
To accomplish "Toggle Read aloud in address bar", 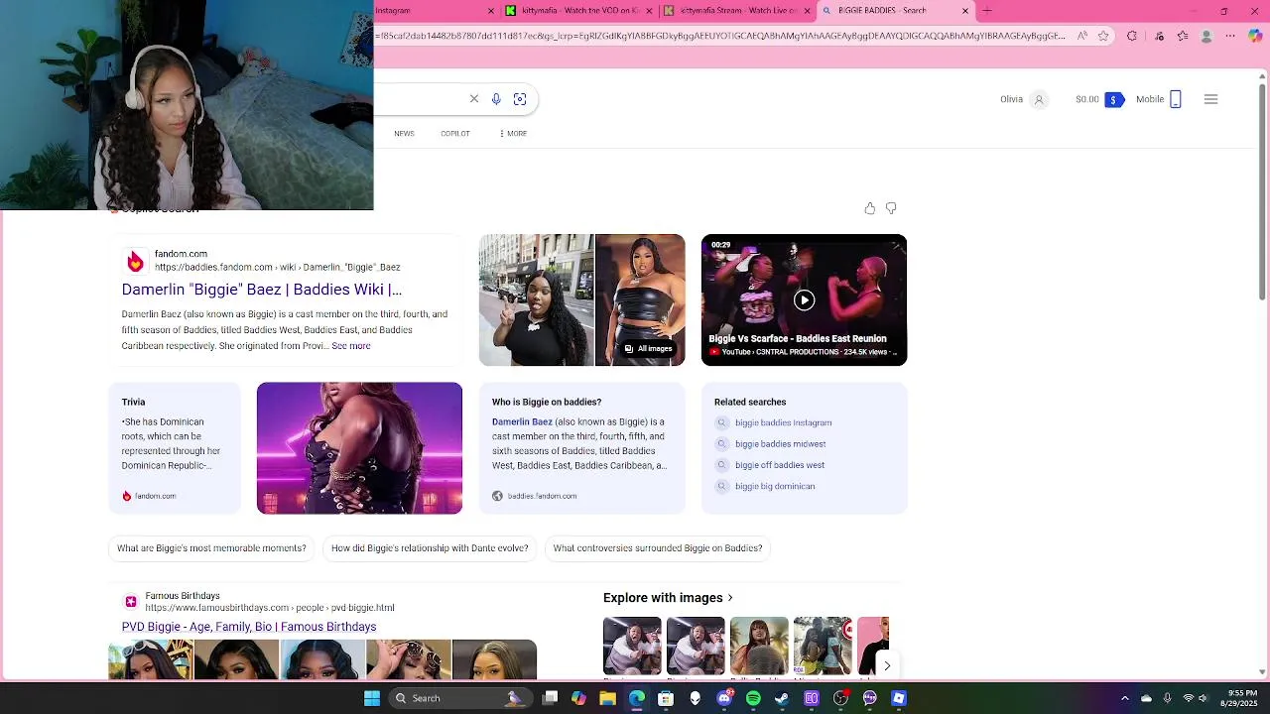I will click(1082, 36).
